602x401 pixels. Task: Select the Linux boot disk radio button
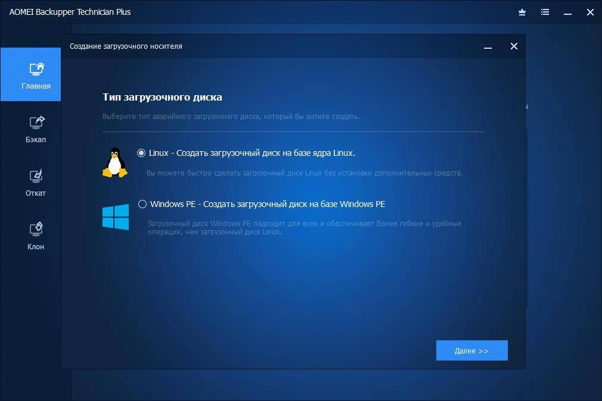[x=141, y=153]
